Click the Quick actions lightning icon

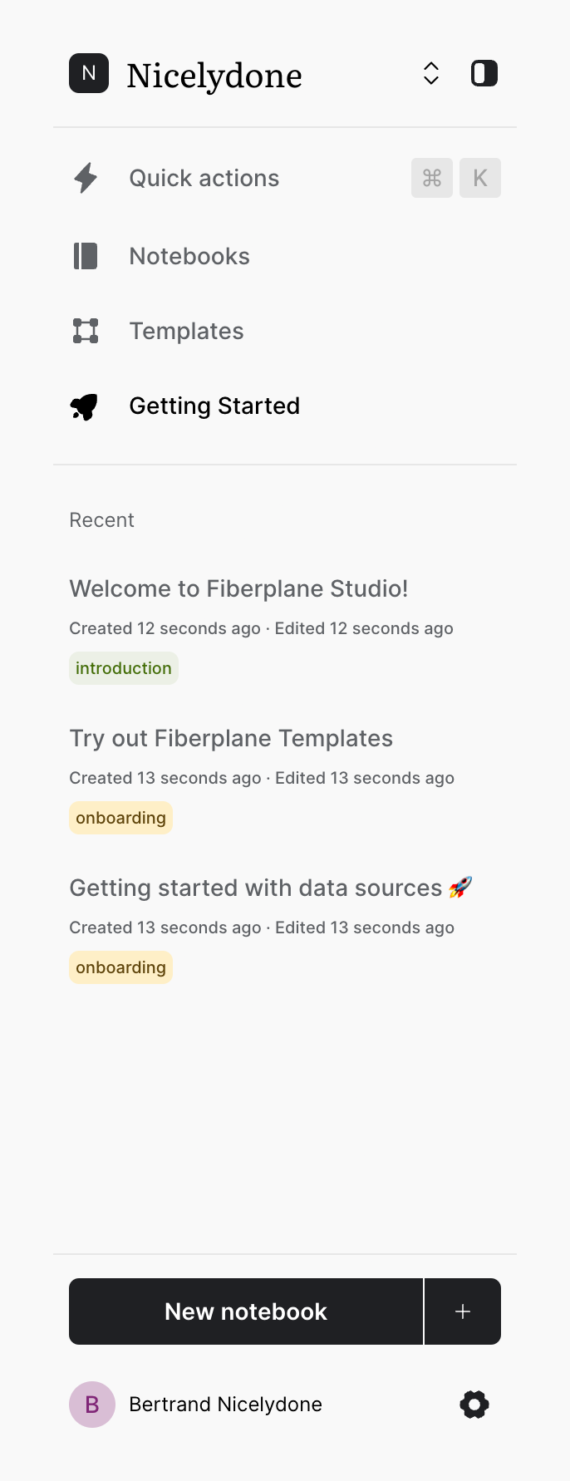pos(85,177)
